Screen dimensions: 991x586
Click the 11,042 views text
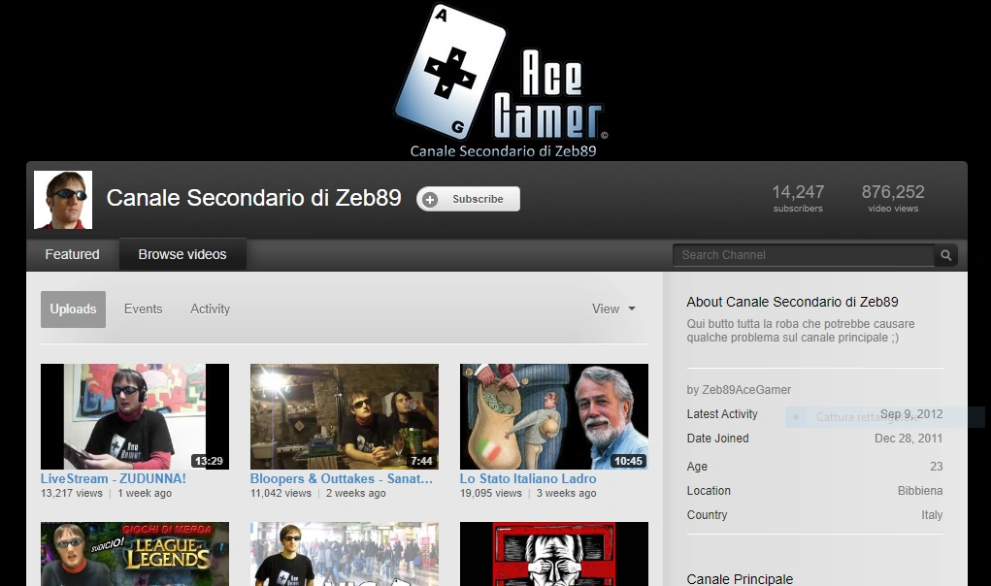[281, 493]
